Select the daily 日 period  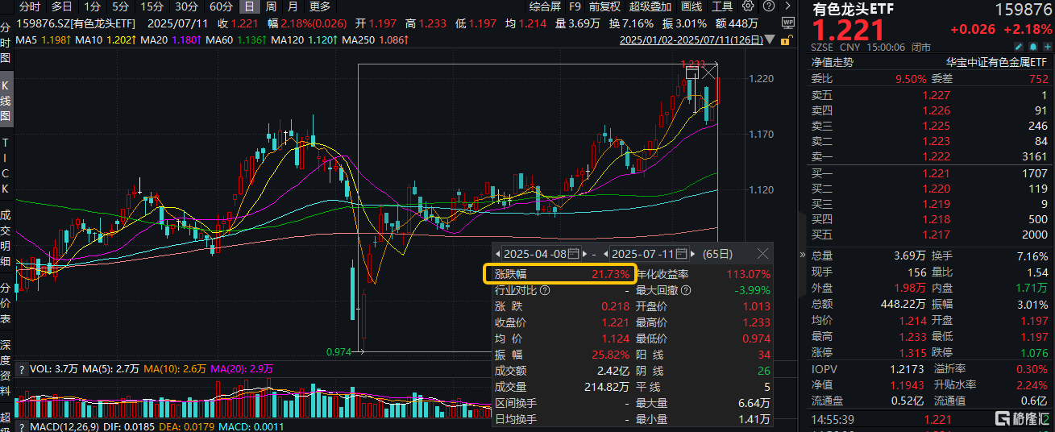click(251, 6)
